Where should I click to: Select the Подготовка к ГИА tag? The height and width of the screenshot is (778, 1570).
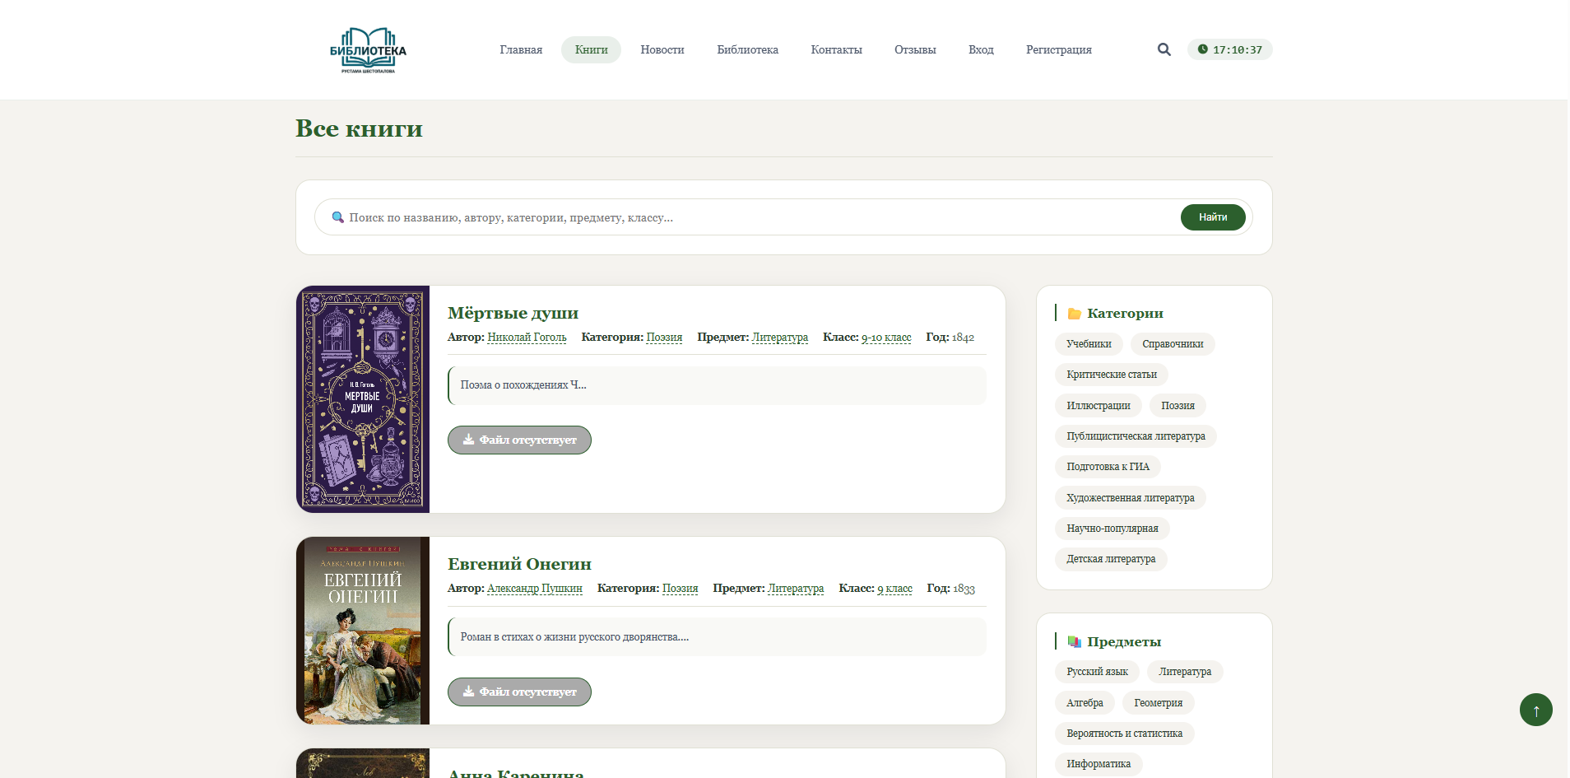pyautogui.click(x=1108, y=467)
